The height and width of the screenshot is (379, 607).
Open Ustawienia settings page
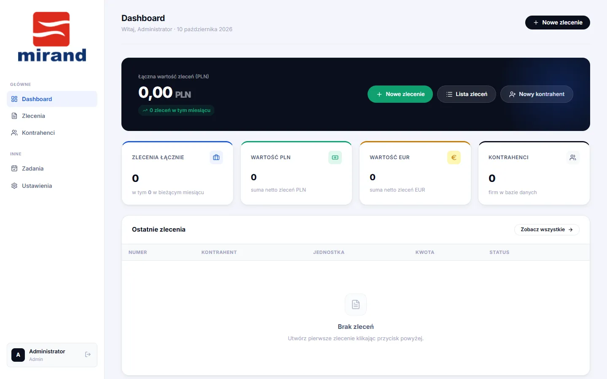[52, 186]
